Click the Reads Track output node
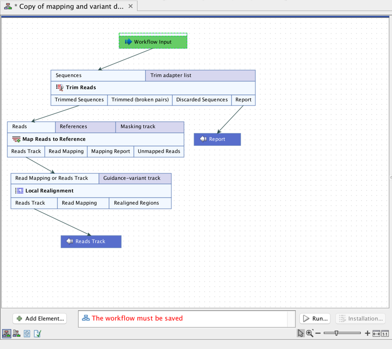 [x=91, y=242]
